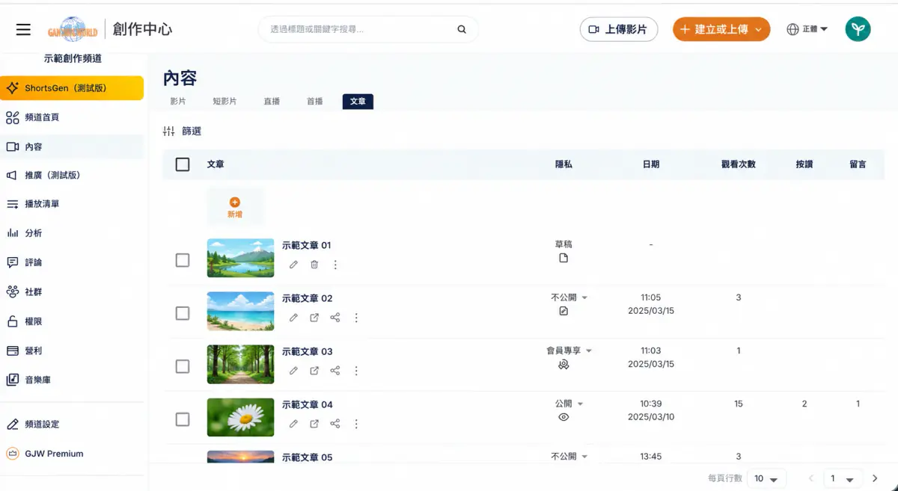Screen dimensions: 898x491
Task: Edit 示範文章 03 with pencil icon
Action: [293, 371]
